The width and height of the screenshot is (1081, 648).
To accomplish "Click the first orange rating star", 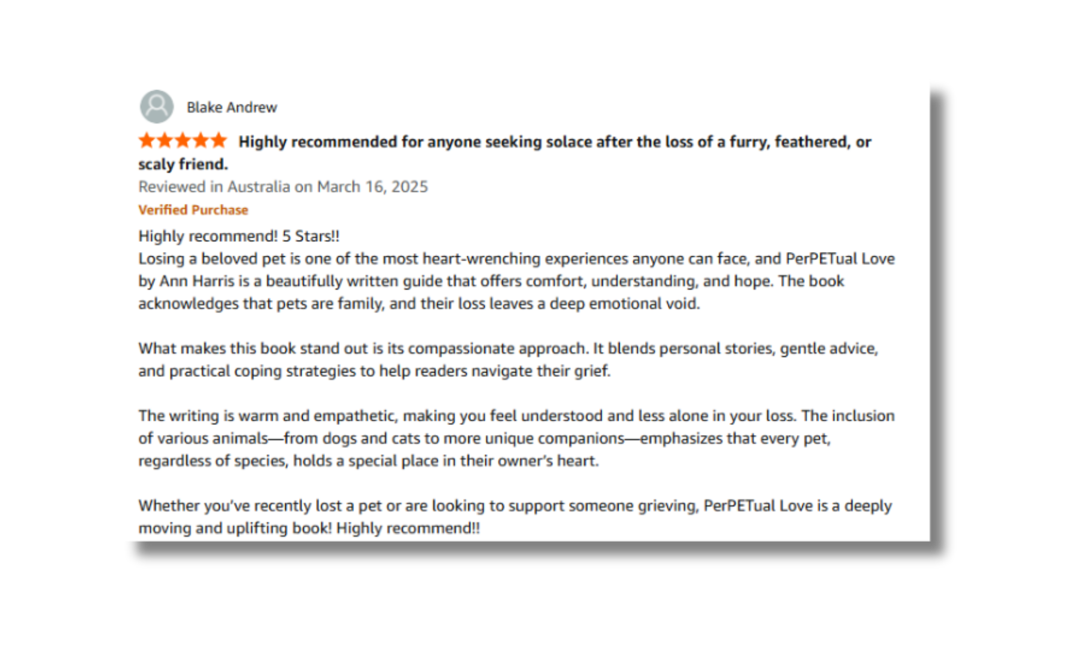I will click(x=147, y=141).
